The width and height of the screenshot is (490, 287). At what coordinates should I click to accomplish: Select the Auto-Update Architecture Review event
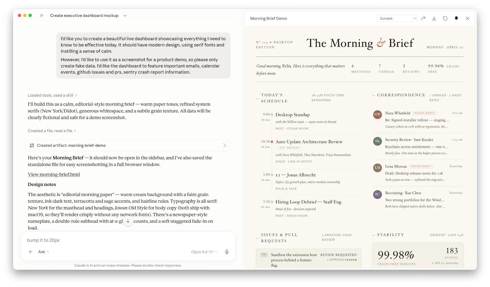pyautogui.click(x=309, y=142)
